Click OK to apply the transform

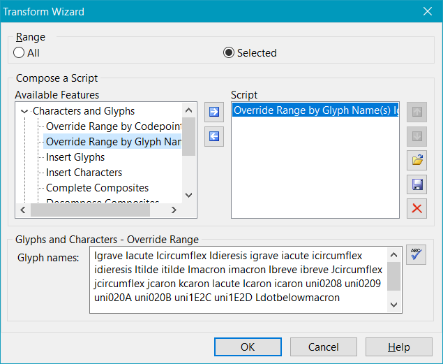(x=248, y=347)
